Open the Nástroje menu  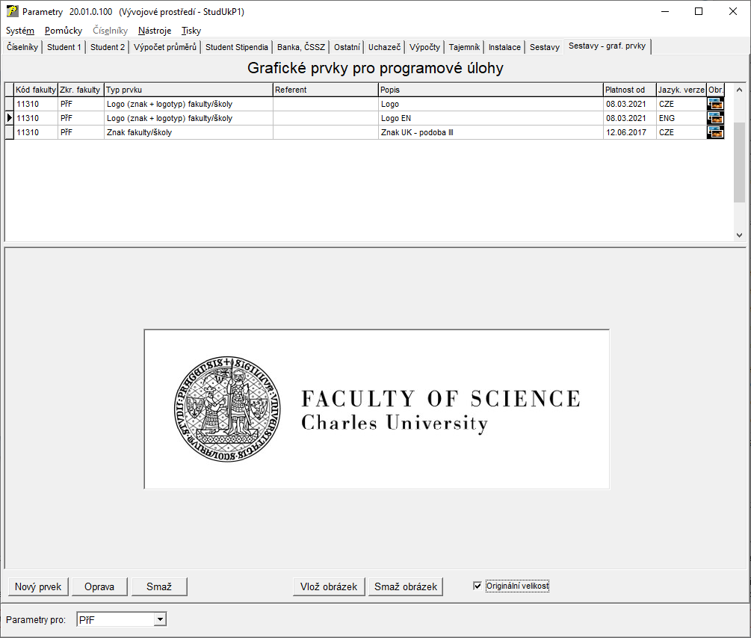[x=155, y=31]
